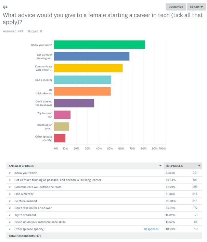
Task: Expand the Don't take no for an answer row
Action: pyautogui.click(x=10, y=208)
